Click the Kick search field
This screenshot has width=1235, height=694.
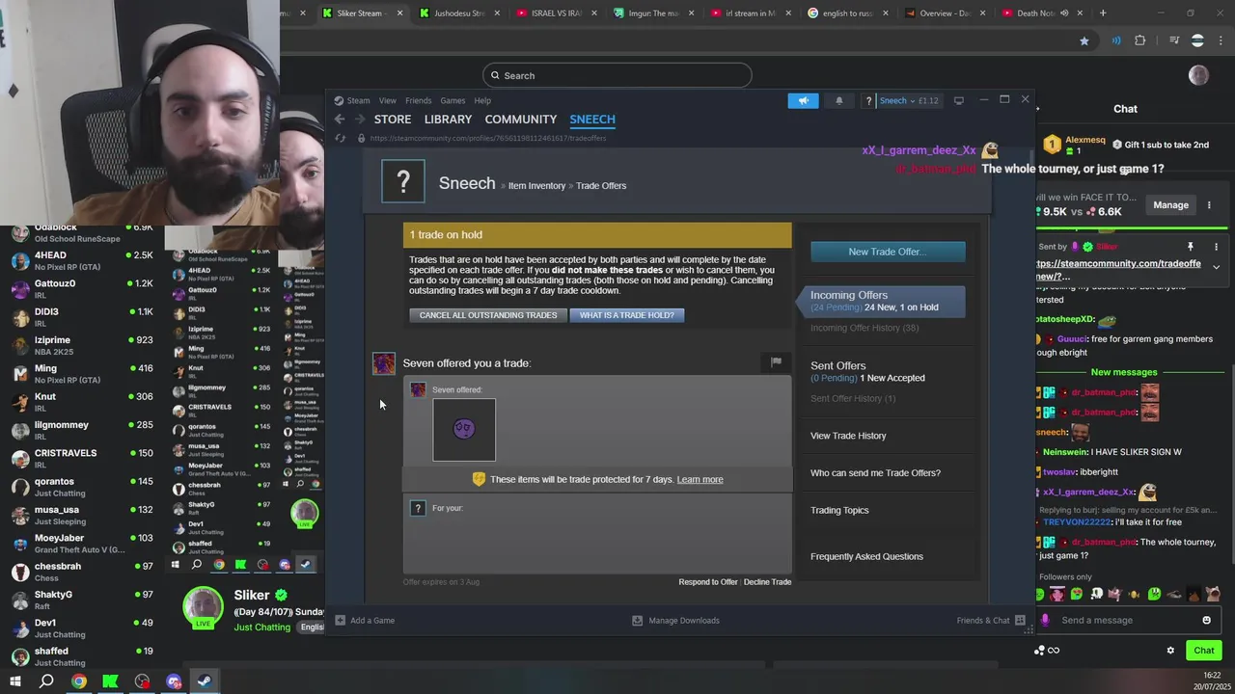(617, 75)
